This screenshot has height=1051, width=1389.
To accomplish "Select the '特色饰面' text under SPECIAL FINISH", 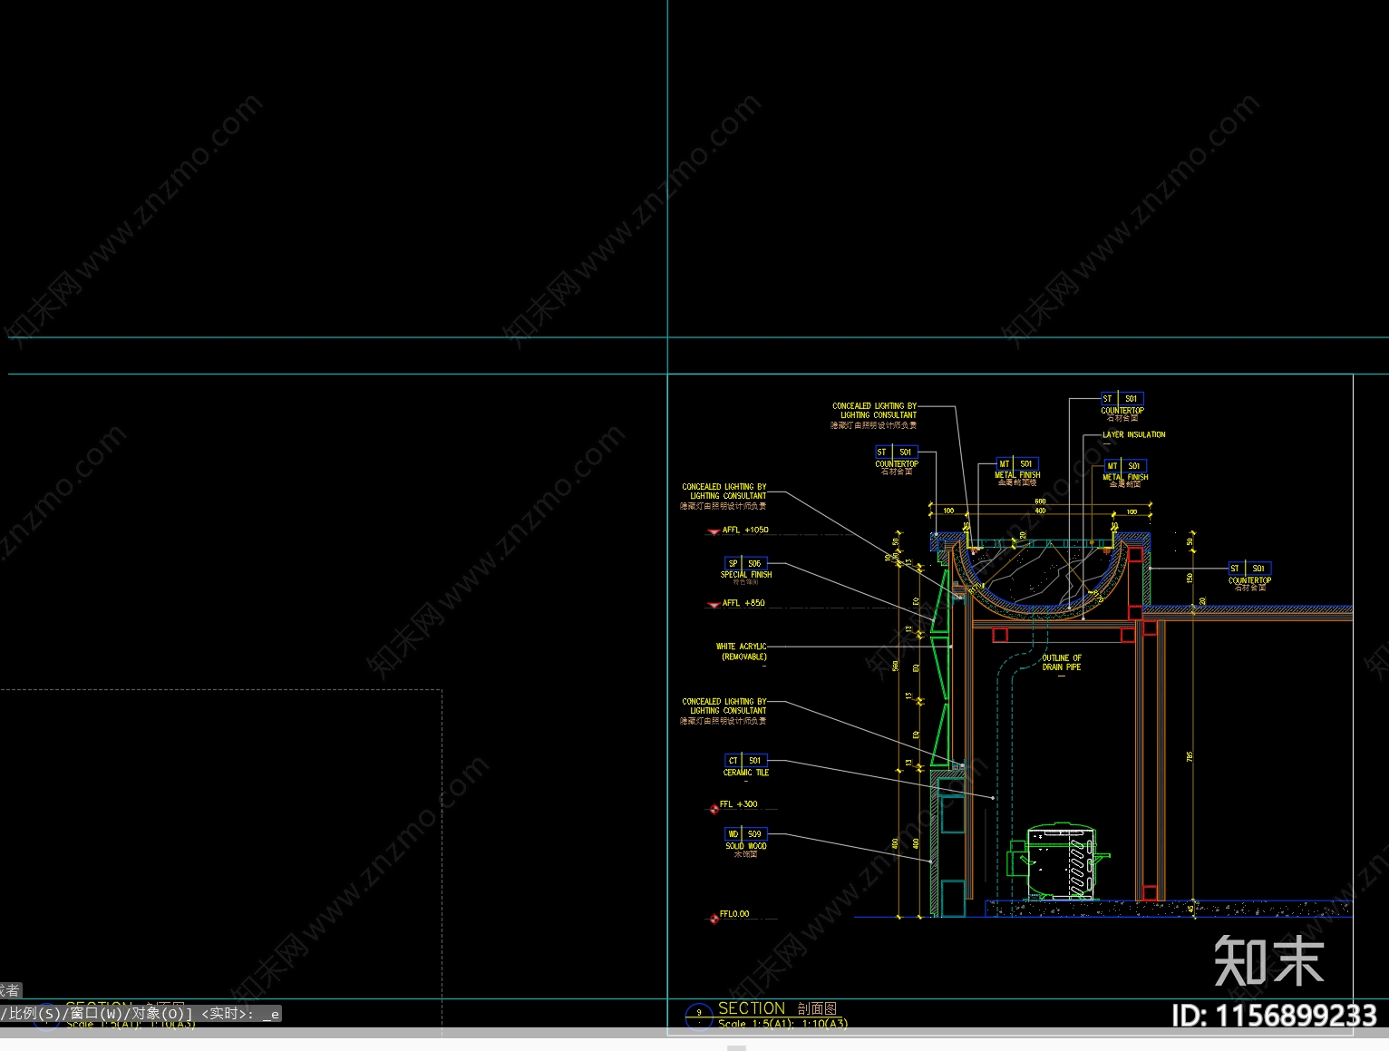I will 745,582.
